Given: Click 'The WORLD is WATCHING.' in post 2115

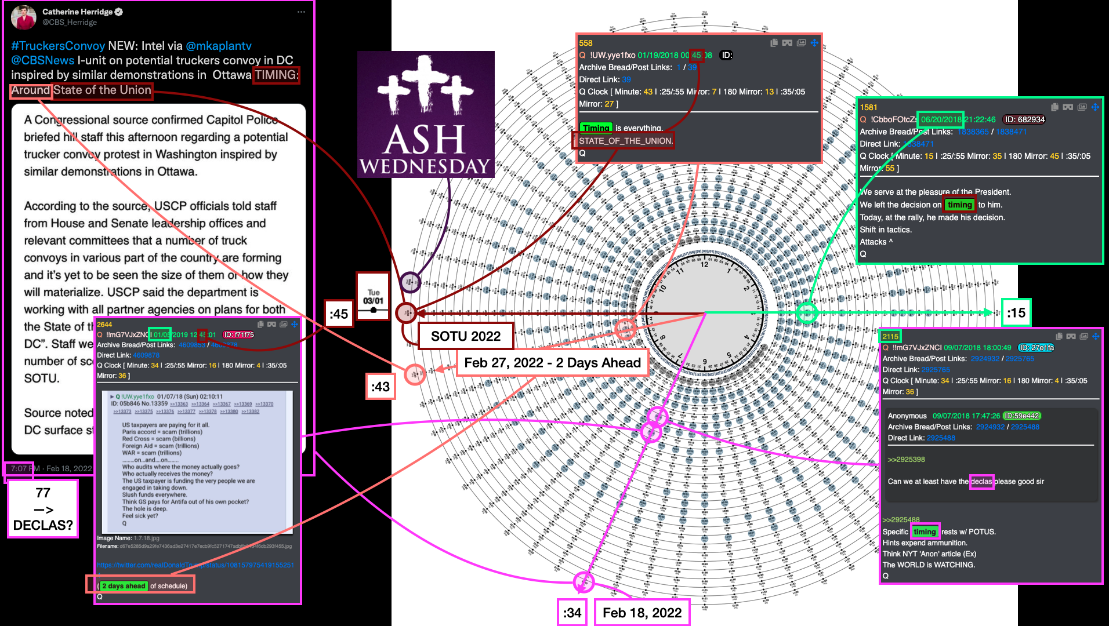Looking at the screenshot, I should click(x=929, y=565).
